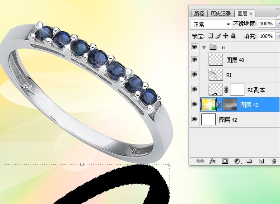Create a new group folder icon

tap(249, 161)
